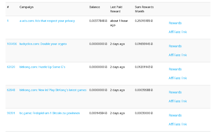216x132 pixels.
Task: Open Rewards for the a-ads.com campaign
Action: coord(175,23)
